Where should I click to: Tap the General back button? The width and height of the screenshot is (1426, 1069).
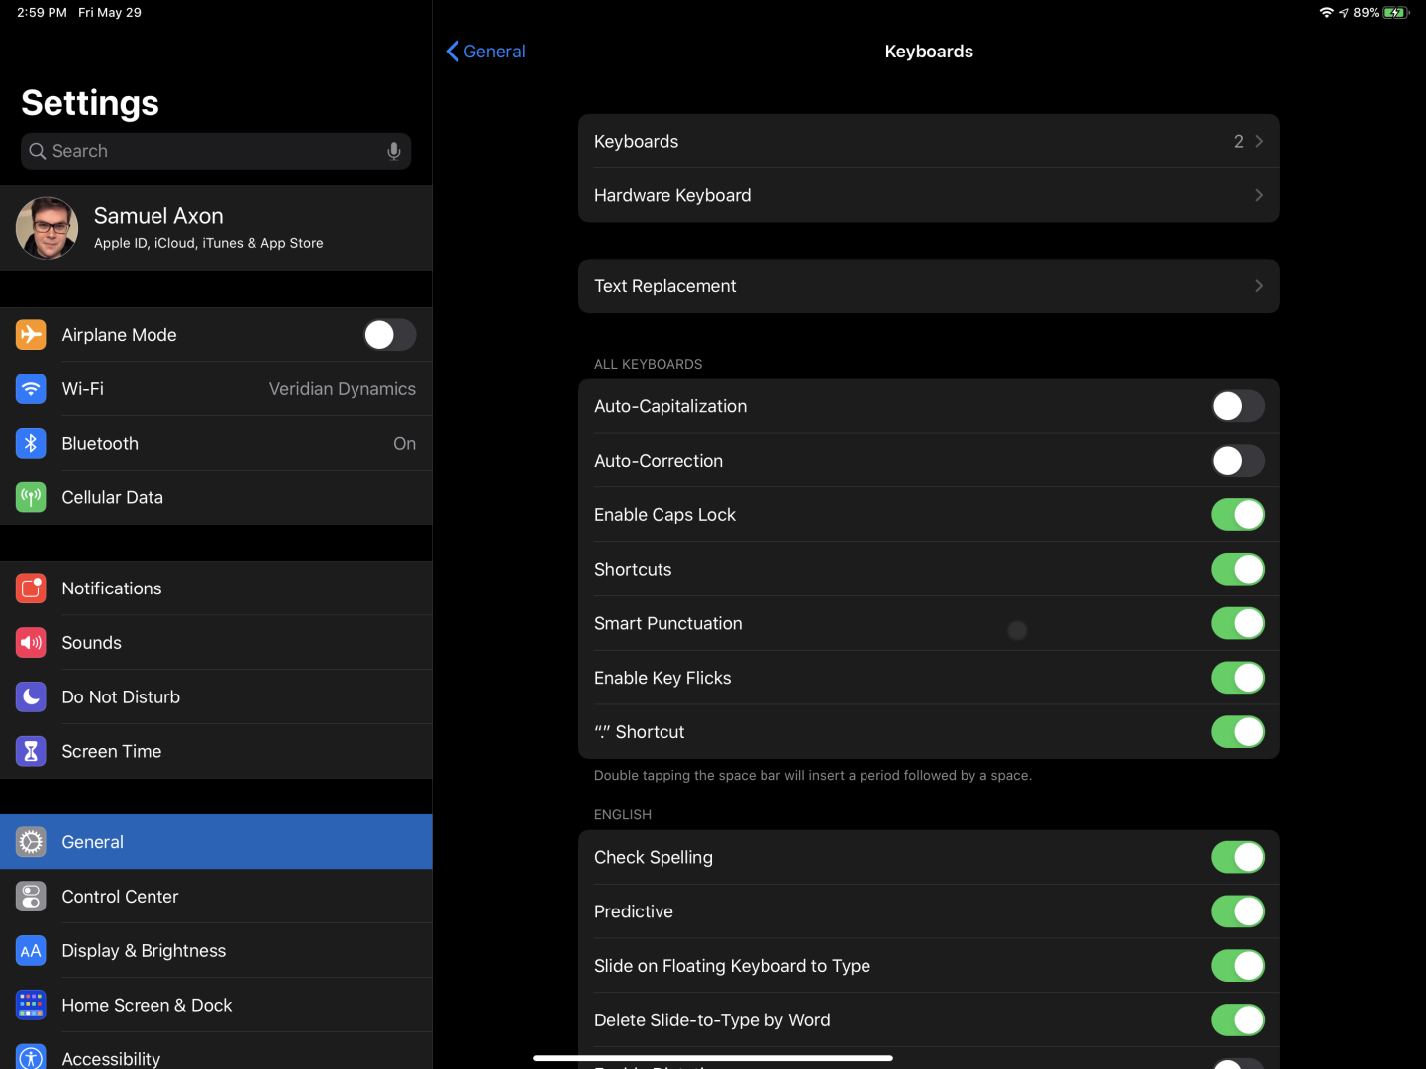click(484, 51)
